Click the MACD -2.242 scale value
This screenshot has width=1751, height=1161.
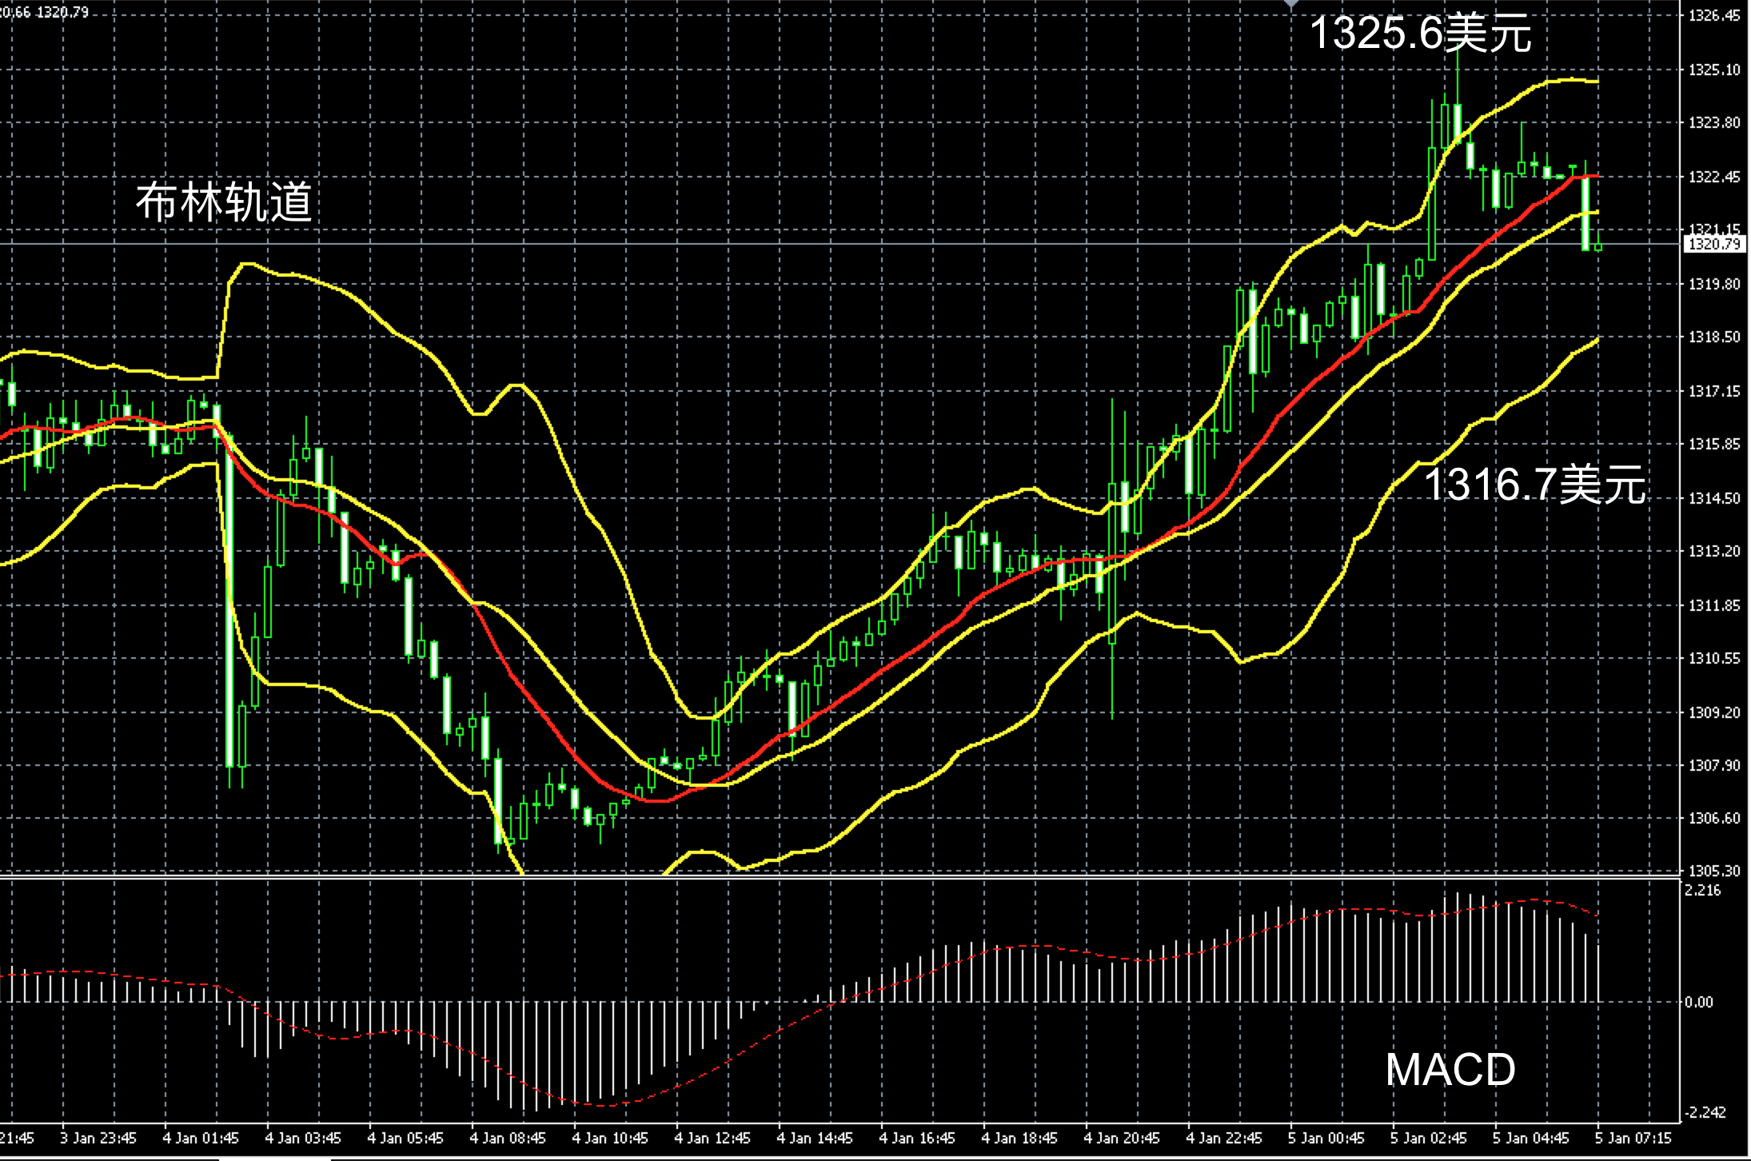click(x=1704, y=1113)
